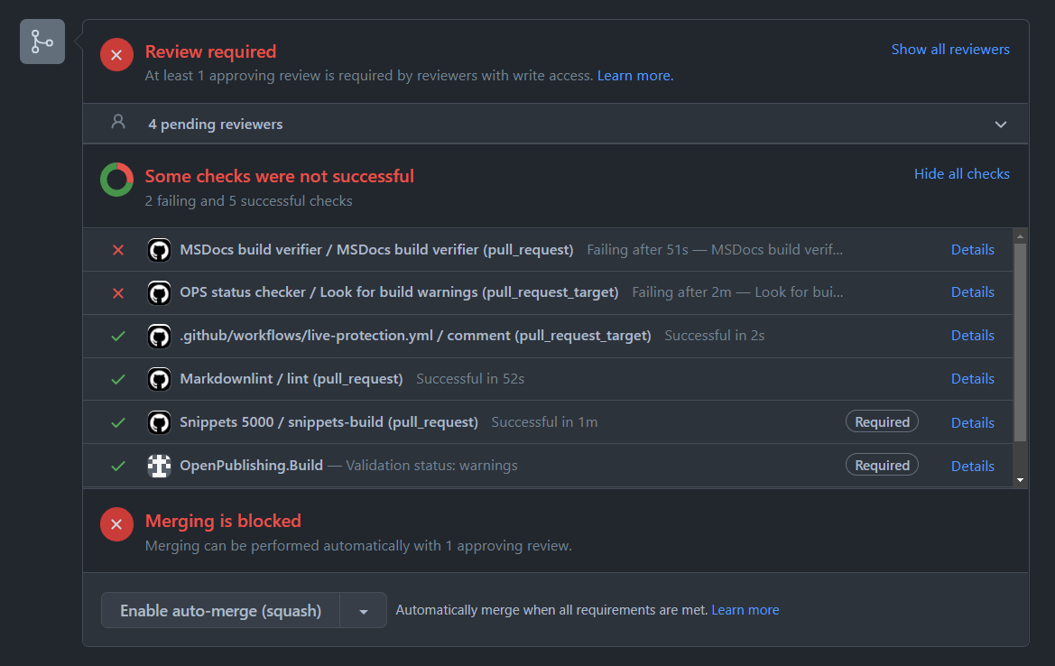Screen dimensions: 1055x666
Task: Click the Markdownlint GitHub avatar icon
Action: (x=159, y=379)
